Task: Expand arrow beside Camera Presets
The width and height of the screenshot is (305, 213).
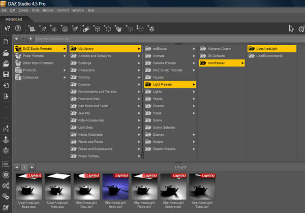Action: 194,63
